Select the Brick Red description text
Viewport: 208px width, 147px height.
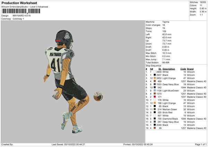point(167,112)
